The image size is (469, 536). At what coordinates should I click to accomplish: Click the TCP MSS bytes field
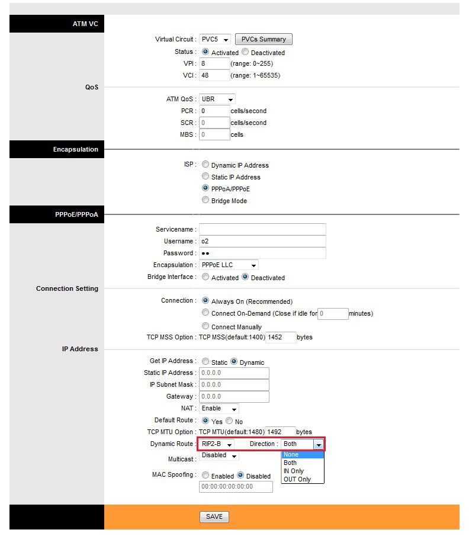coord(281,338)
